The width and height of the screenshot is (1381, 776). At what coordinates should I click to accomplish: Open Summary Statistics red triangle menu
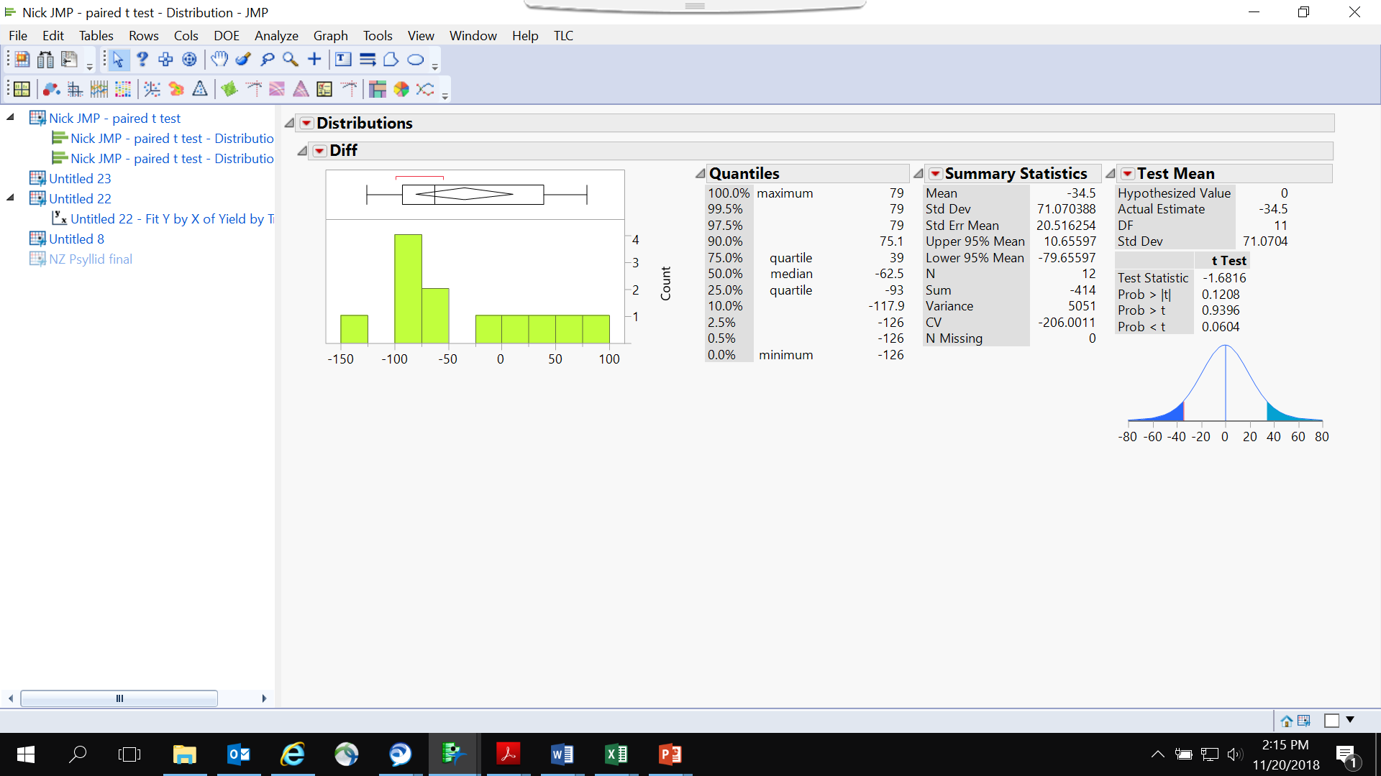point(935,174)
